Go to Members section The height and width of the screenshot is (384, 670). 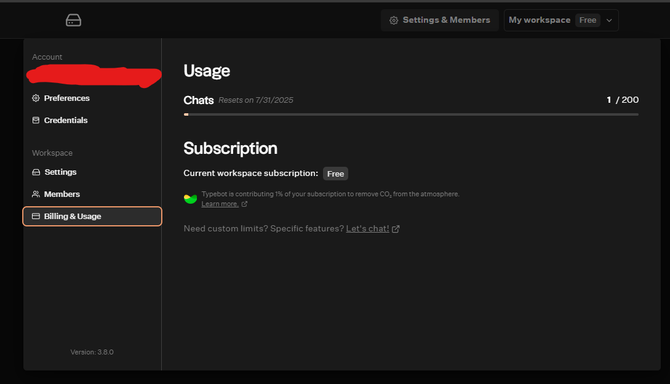(x=92, y=194)
